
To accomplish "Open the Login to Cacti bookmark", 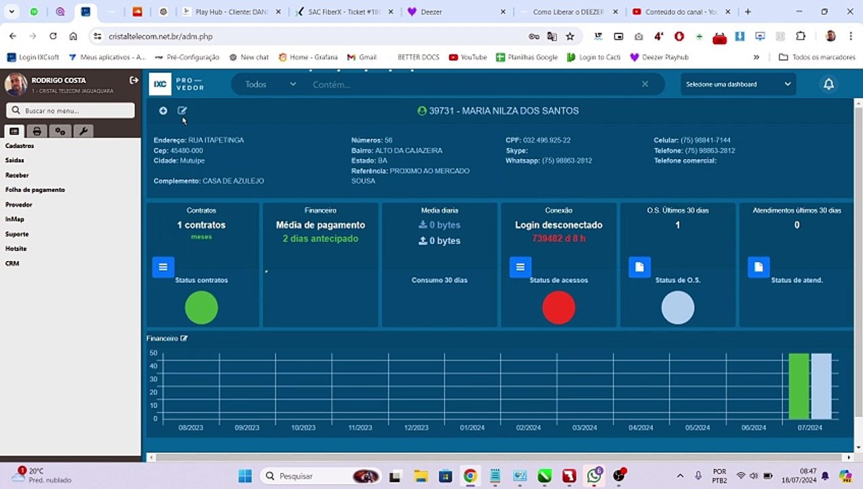I will (x=594, y=57).
